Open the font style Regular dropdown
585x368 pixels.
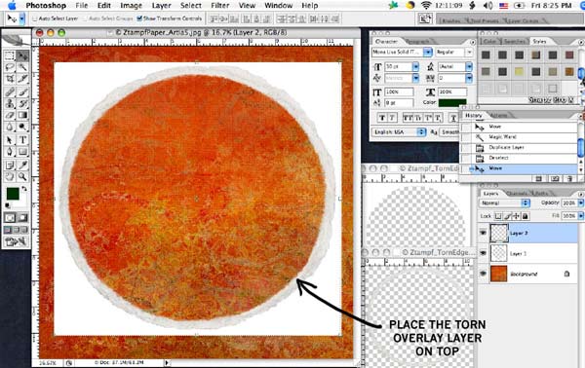[x=469, y=53]
